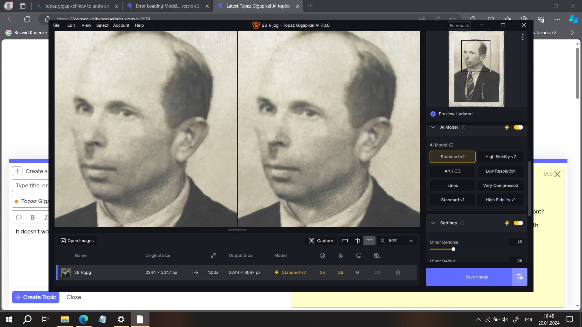The width and height of the screenshot is (582, 327).
Task: Uncheck the 26_R.jpg selection checkbox
Action: (x=66, y=272)
